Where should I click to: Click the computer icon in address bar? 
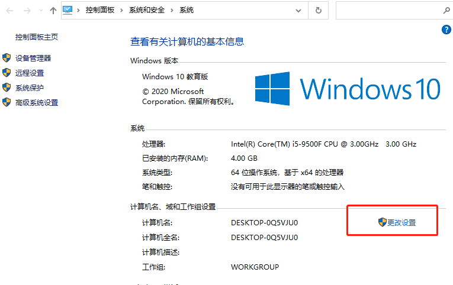point(69,10)
